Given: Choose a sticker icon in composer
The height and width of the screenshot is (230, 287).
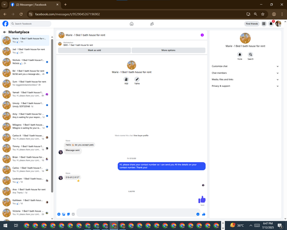Looking at the screenshot, I should [68, 214].
